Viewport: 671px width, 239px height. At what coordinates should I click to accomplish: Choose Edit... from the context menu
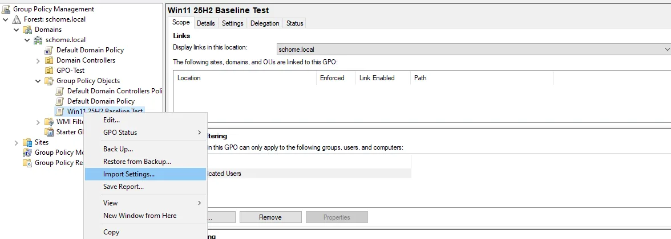[x=145, y=121]
